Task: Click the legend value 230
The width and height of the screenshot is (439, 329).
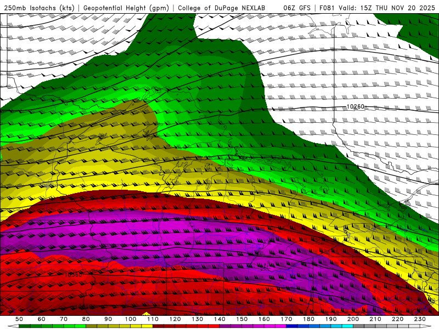Action: [x=420, y=319]
